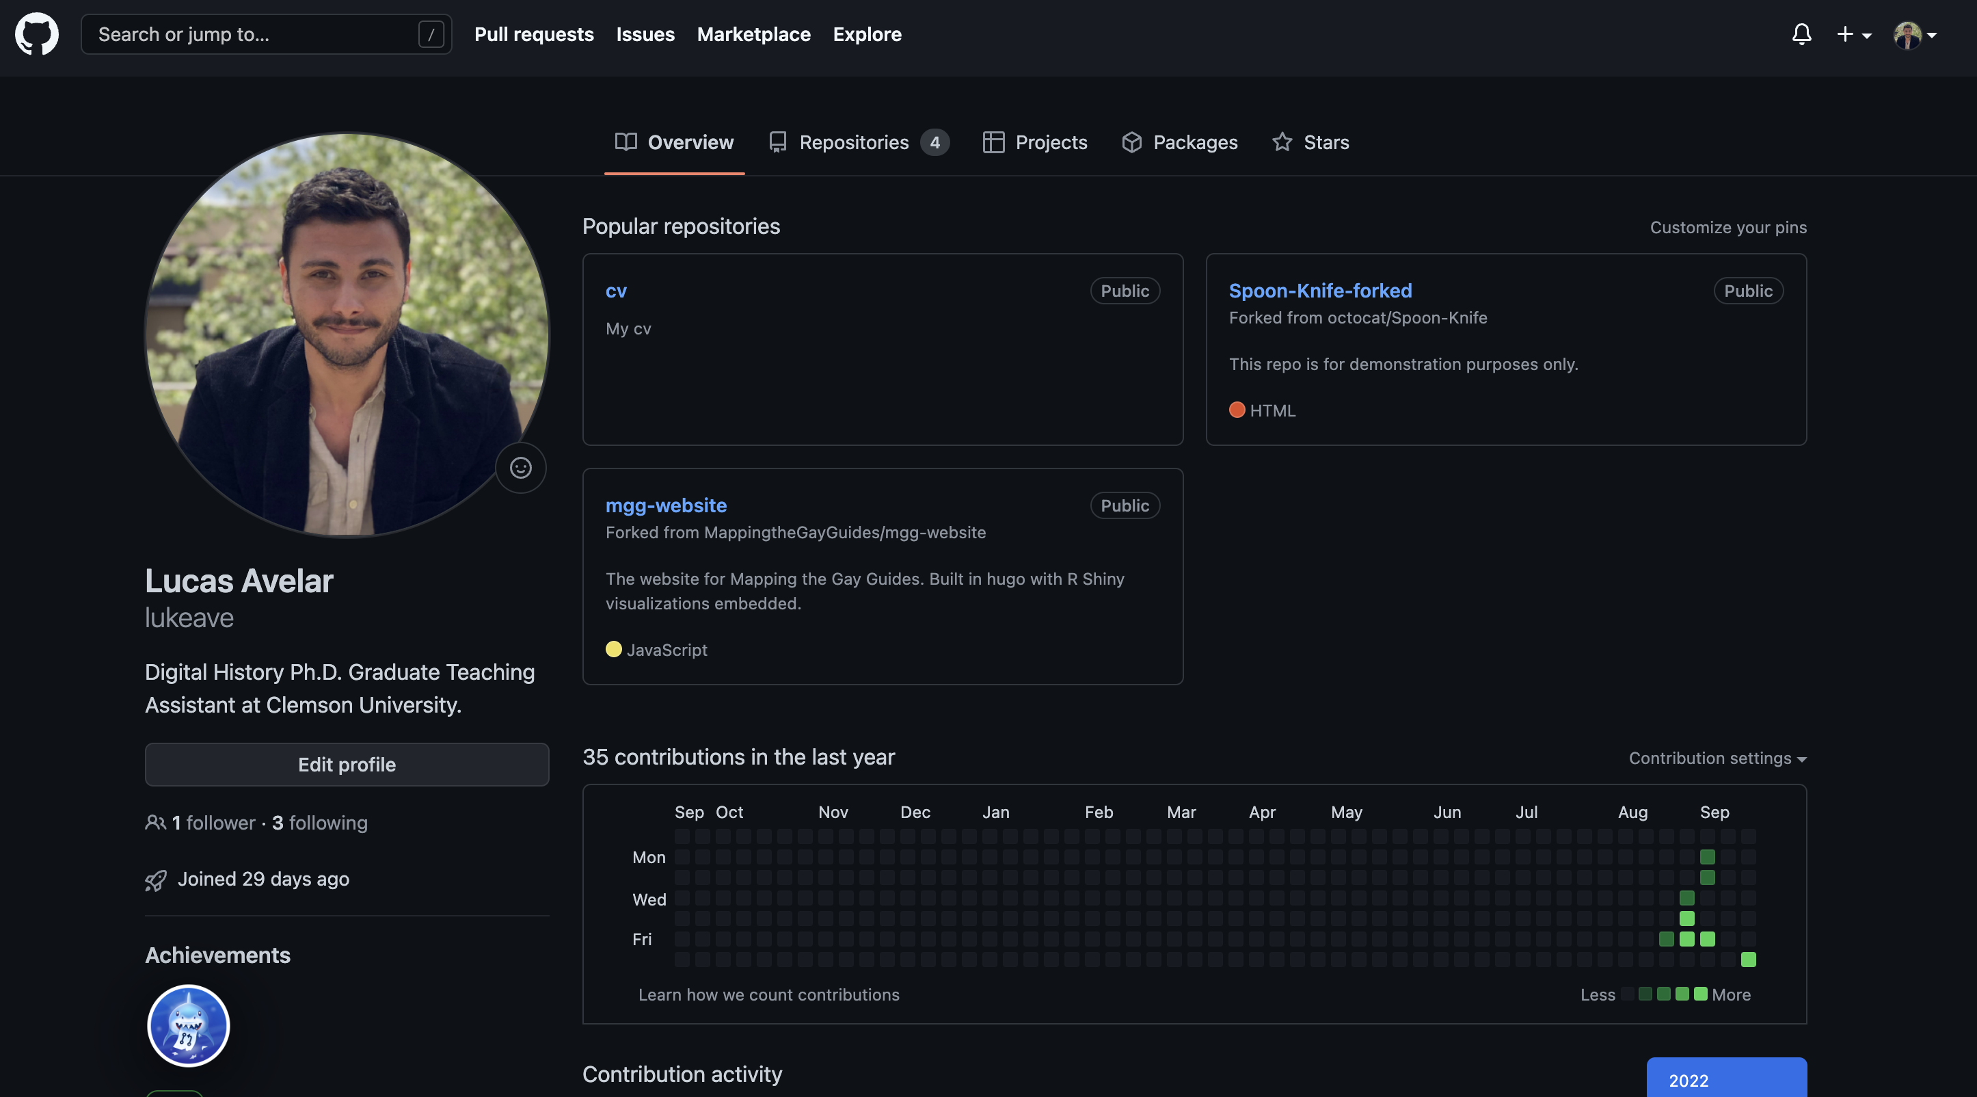Click the set status smiley icon
Viewport: 1977px width, 1097px height.
tap(520, 468)
